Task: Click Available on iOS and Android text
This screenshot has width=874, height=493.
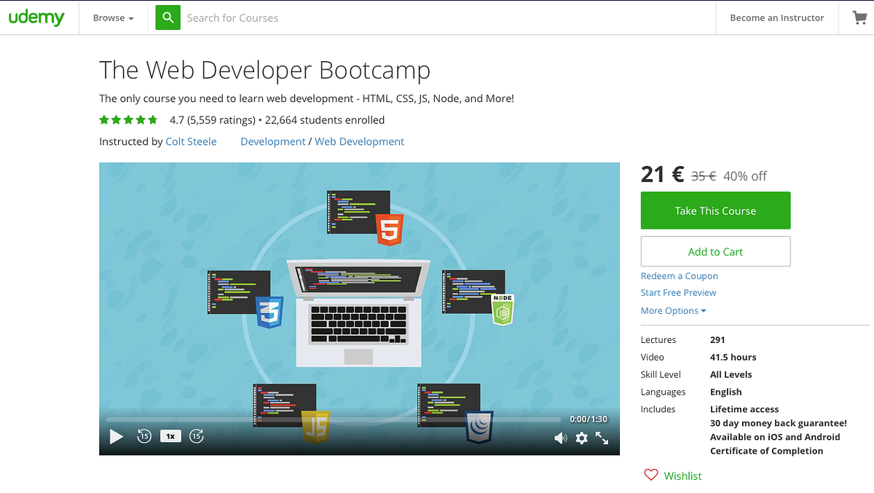Action: [x=775, y=437]
